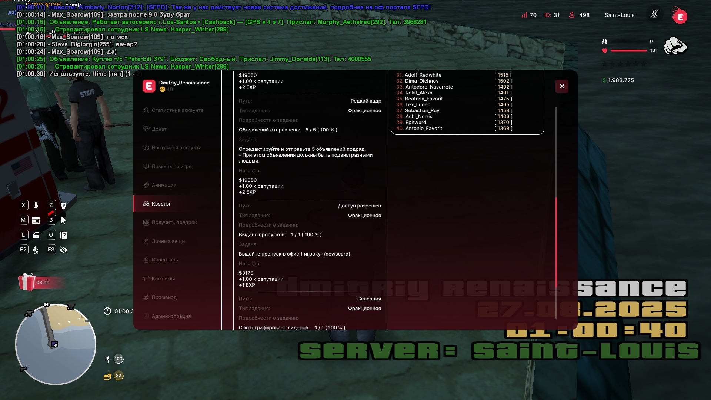Close the quests window with X

562,86
